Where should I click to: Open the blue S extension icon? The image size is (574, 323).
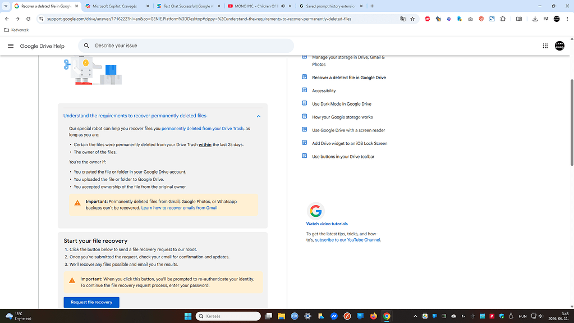(492, 19)
